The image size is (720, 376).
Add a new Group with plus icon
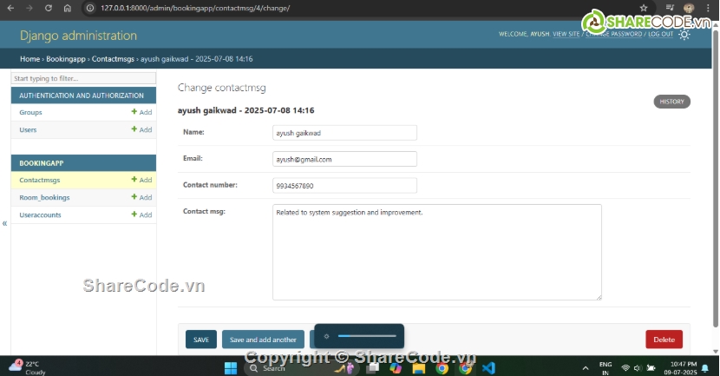pos(141,112)
